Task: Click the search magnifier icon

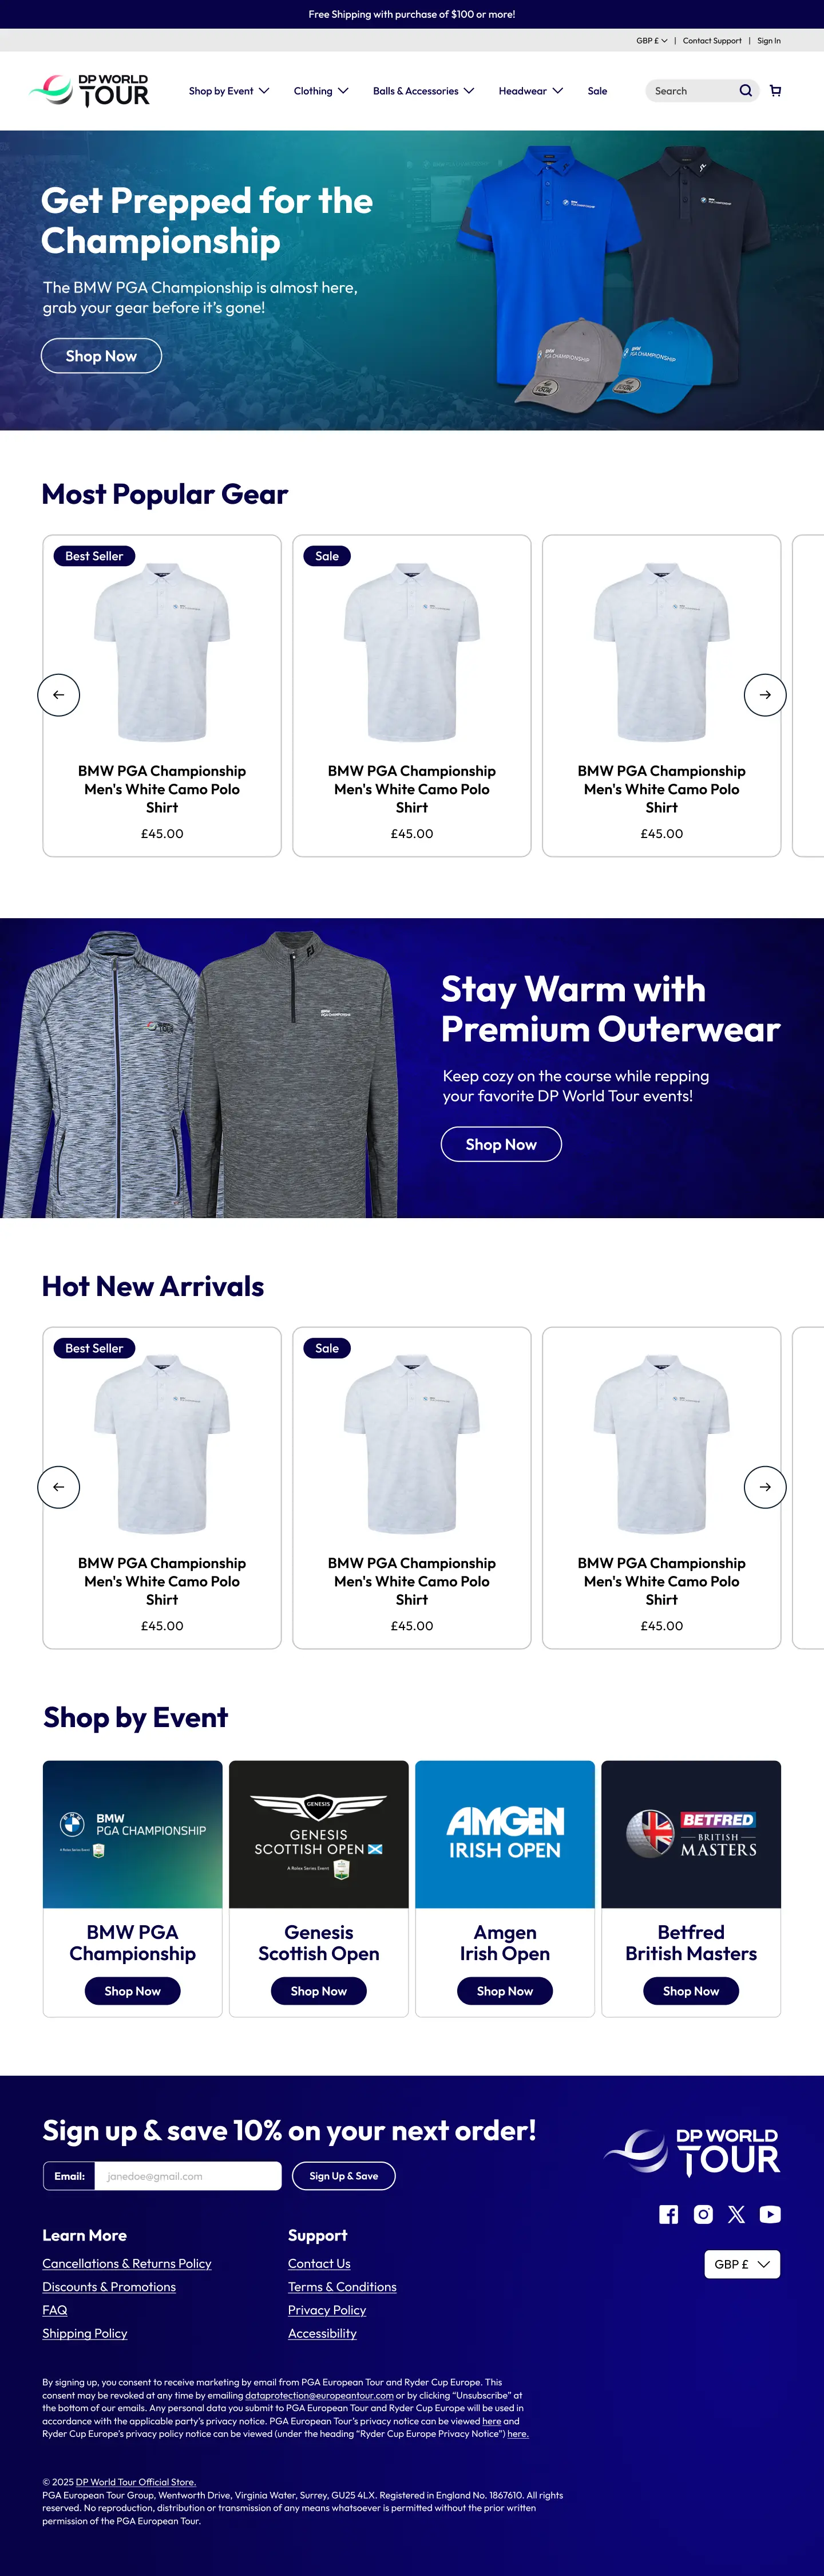Action: [745, 91]
